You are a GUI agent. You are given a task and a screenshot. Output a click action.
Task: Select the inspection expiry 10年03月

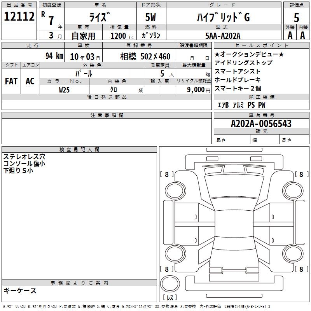(x=85, y=57)
